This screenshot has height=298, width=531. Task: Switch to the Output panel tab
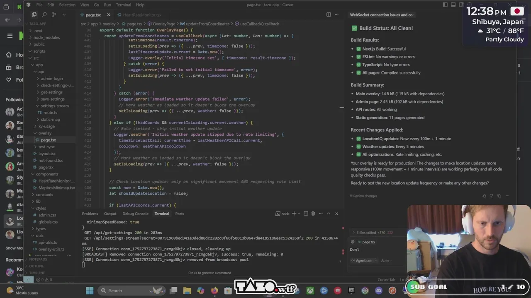[110, 214]
